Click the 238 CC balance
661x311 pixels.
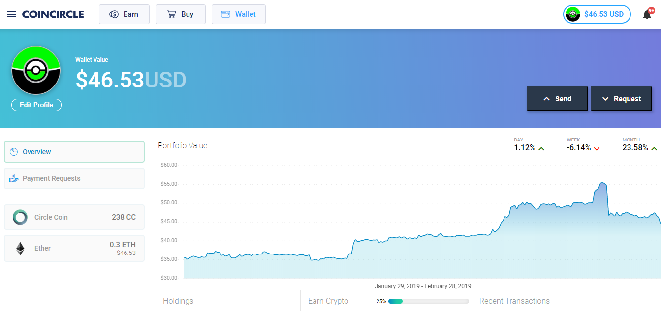pos(124,217)
